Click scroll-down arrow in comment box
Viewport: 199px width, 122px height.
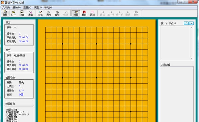pos(191,58)
